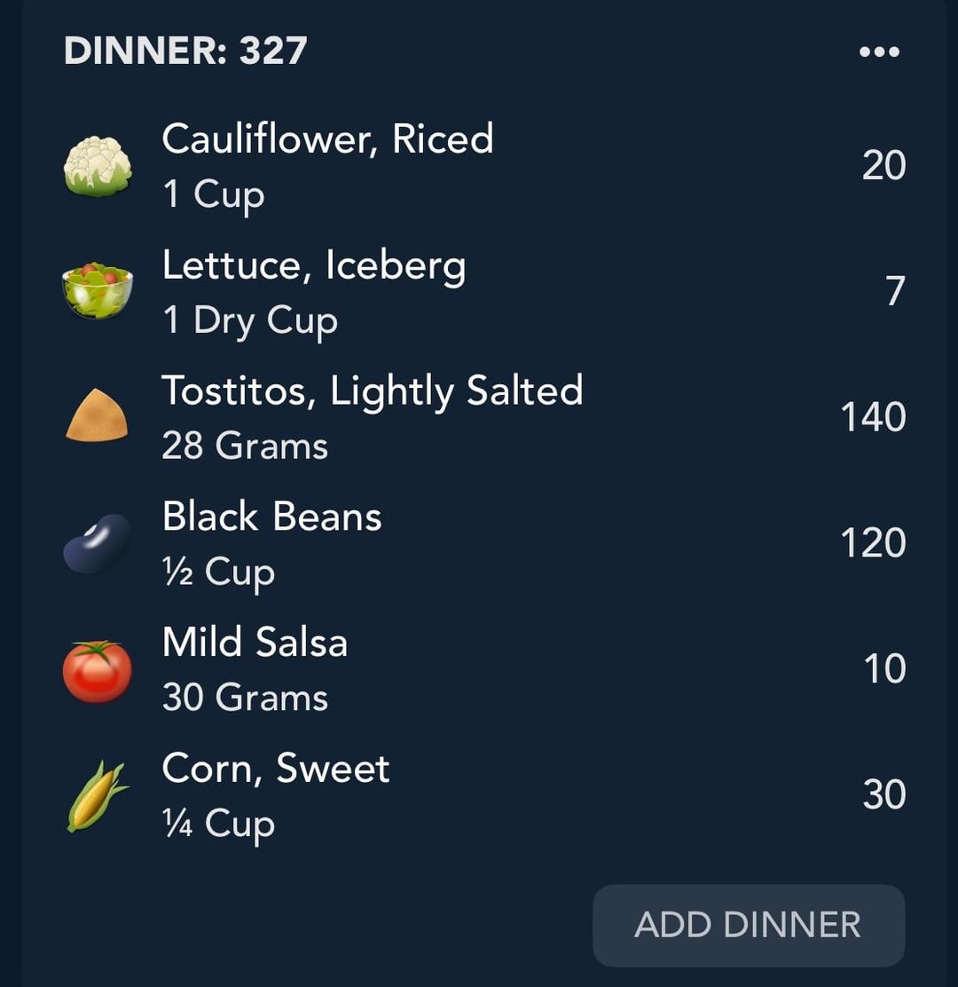
Task: Open the Lettuce, Iceberg entry
Action: 484,291
